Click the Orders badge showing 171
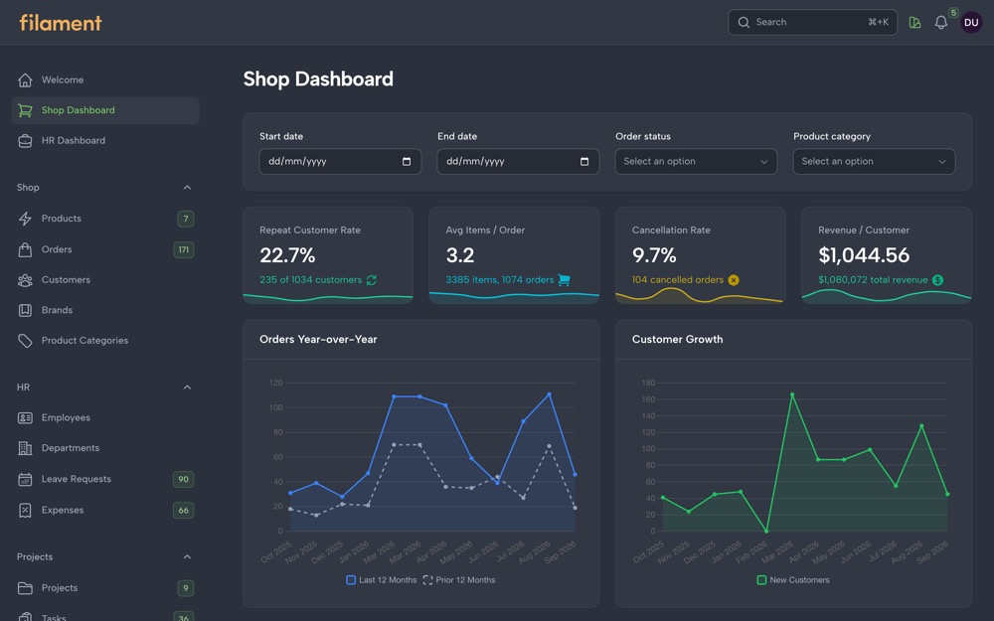The width and height of the screenshot is (994, 621). 184,249
